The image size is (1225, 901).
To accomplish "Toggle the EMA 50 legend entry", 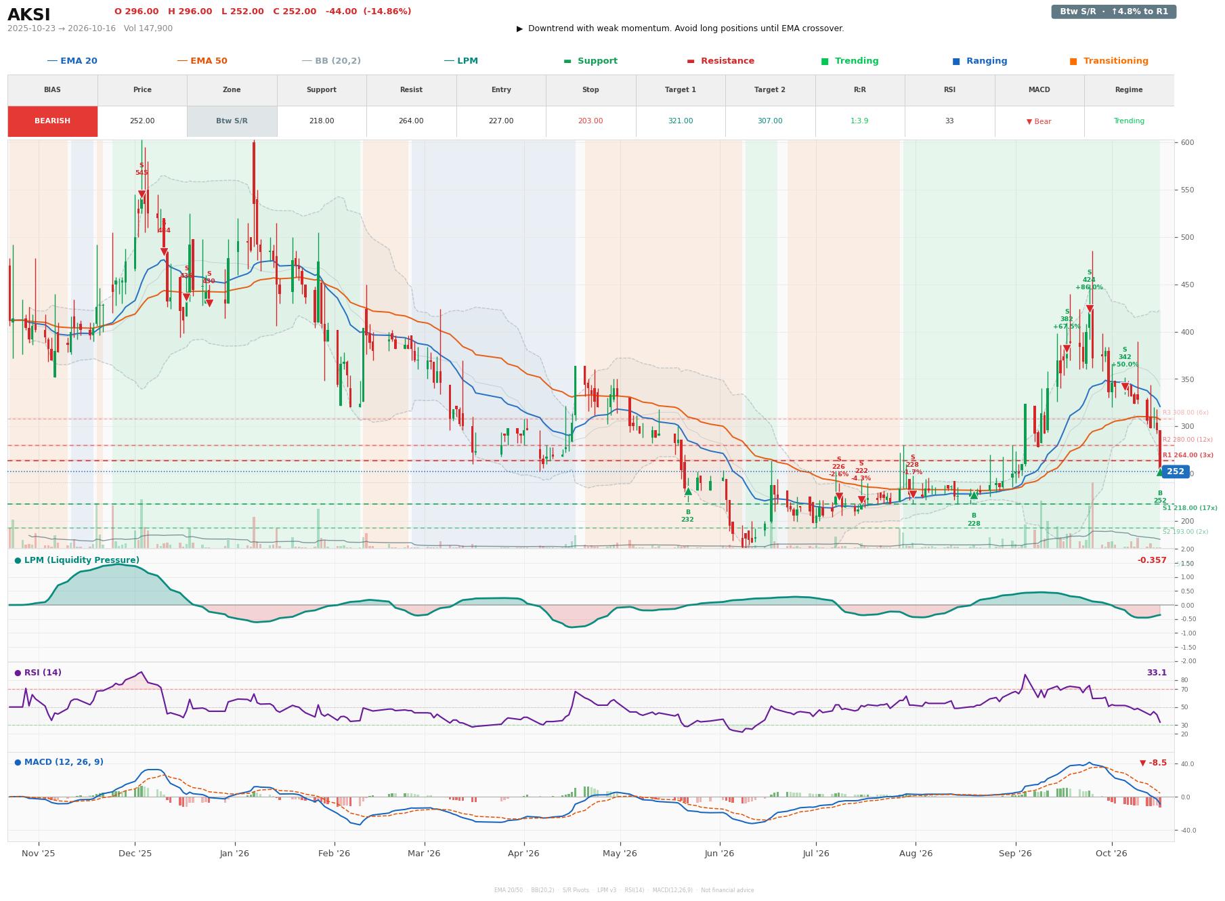I will tap(202, 61).
